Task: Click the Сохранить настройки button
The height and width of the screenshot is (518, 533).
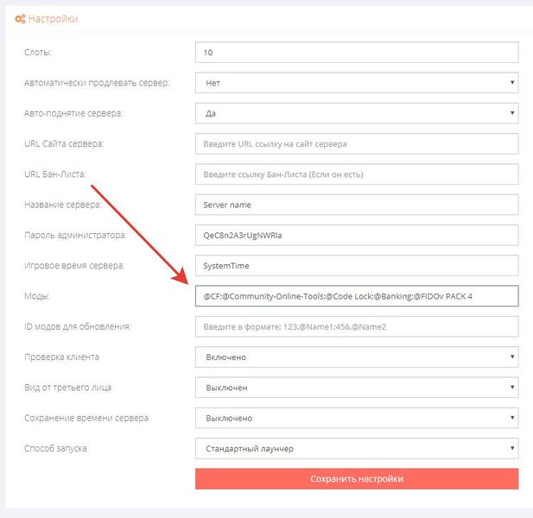Action: (357, 479)
